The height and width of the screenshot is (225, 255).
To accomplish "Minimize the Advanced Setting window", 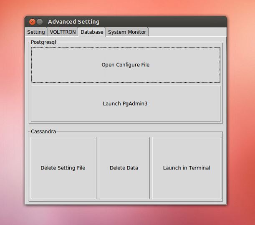I will (40, 22).
